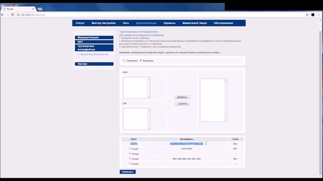This screenshot has height=181, width=323.
Task: Select the Включена radio button
Action: coord(141,60)
